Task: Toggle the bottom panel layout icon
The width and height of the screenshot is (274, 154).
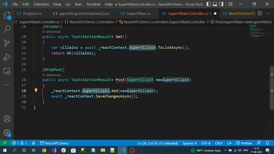Action: tap(215, 4)
